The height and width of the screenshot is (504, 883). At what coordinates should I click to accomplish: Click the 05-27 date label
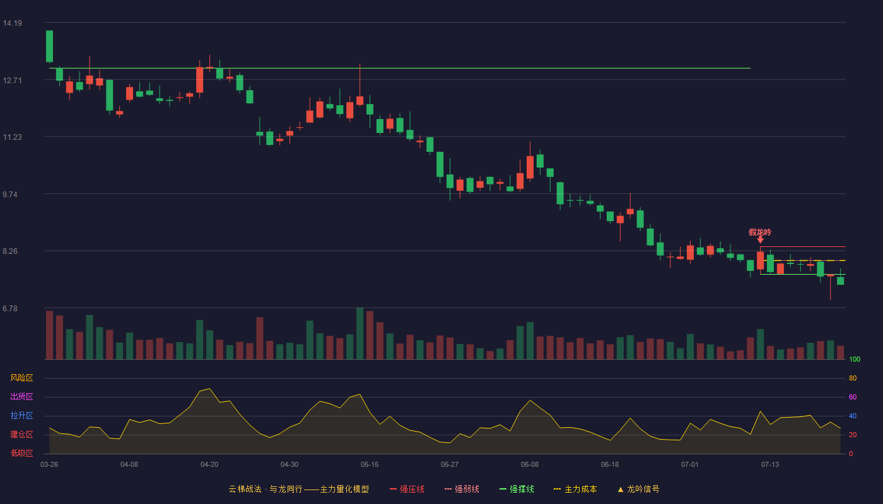[x=450, y=464]
